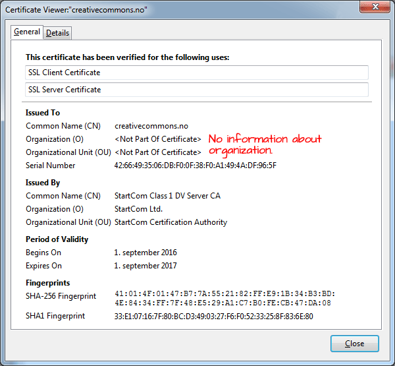Click the red 'No information about organization' note
This screenshot has width=395, height=366.
pyautogui.click(x=265, y=144)
